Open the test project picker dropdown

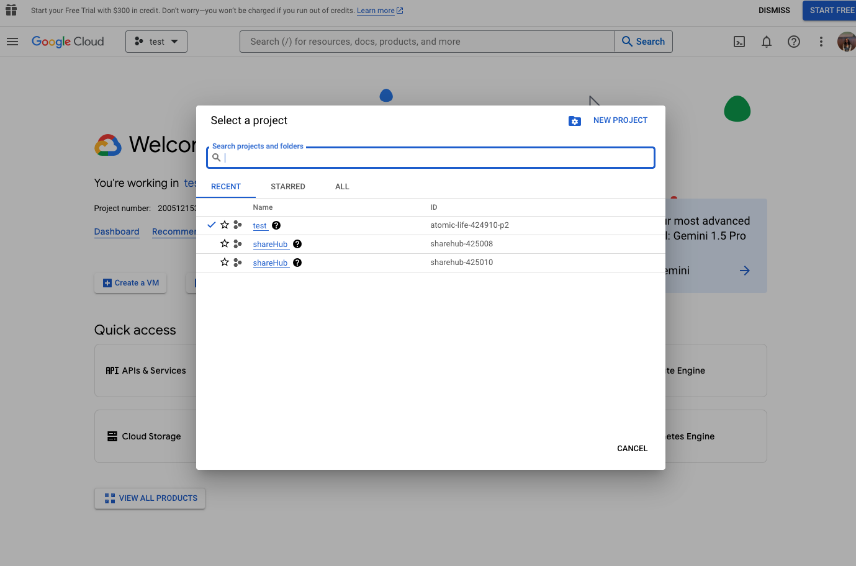coord(156,42)
